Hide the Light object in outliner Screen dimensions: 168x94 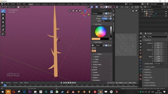coord(166,16)
